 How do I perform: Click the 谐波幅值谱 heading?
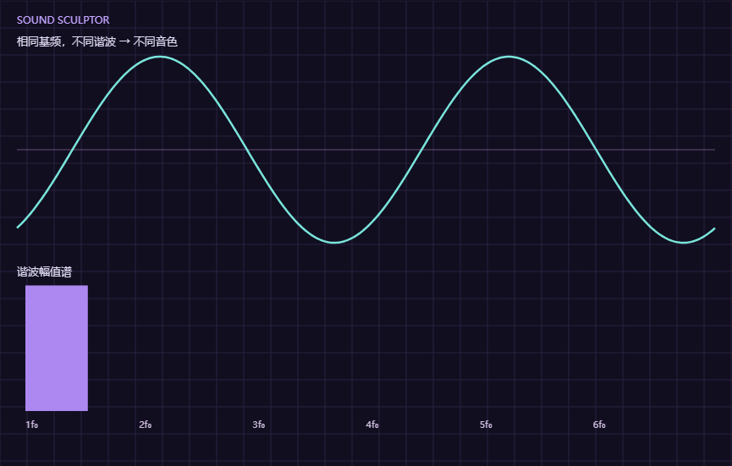(44, 272)
